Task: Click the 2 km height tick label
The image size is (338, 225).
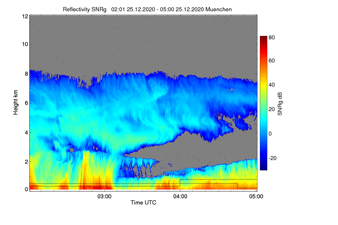Action: pyautogui.click(x=26, y=162)
